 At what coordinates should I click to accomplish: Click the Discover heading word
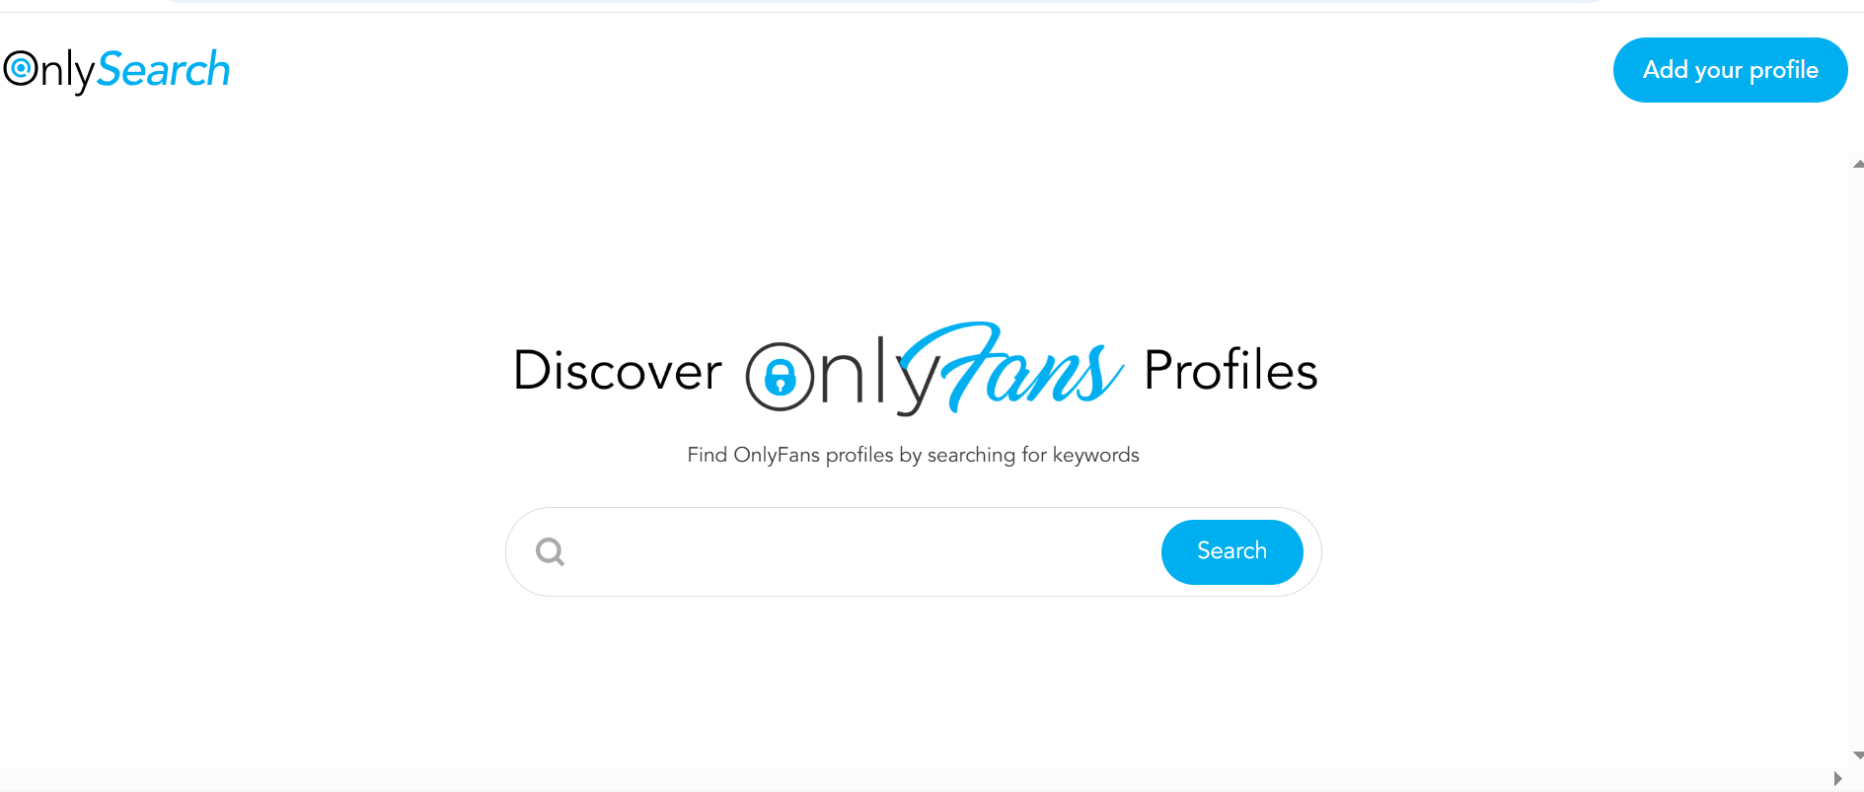[618, 371]
